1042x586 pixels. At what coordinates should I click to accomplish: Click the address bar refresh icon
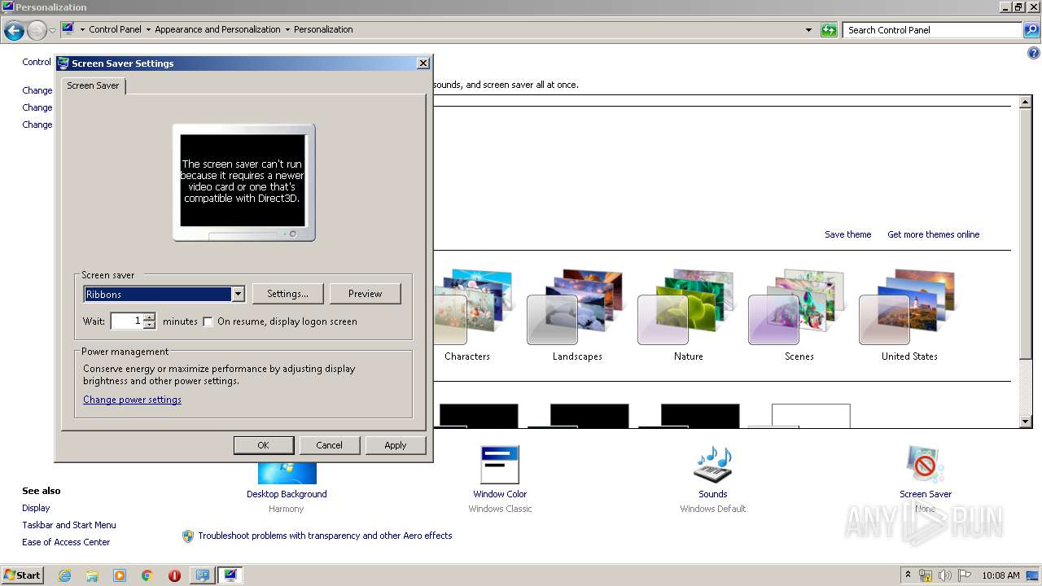coord(829,30)
